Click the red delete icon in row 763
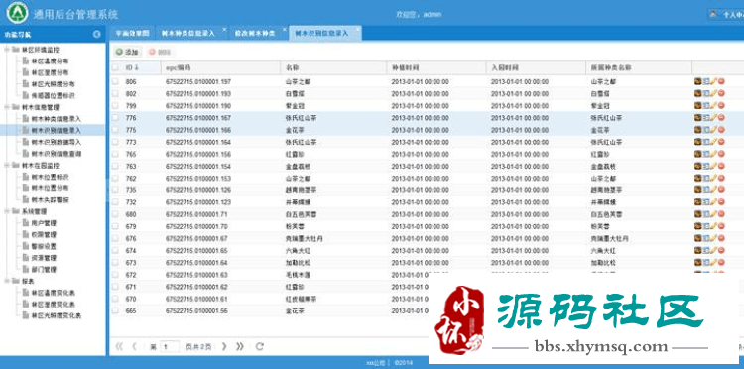The height and width of the screenshot is (369, 744). coord(721,166)
